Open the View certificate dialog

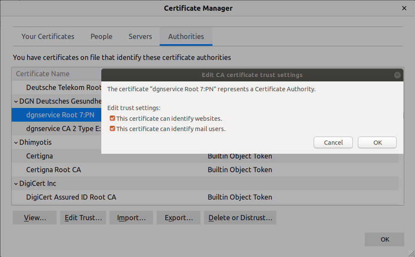tap(34, 218)
